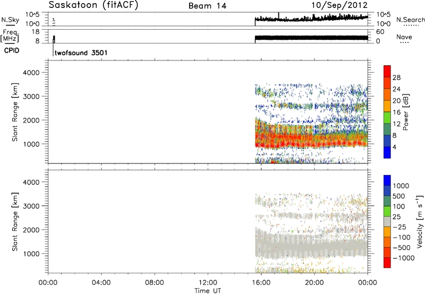Viewport: 425px width, 294px height.
Task: Click the 'Freq. [MHz]' label
Action: coord(10,36)
